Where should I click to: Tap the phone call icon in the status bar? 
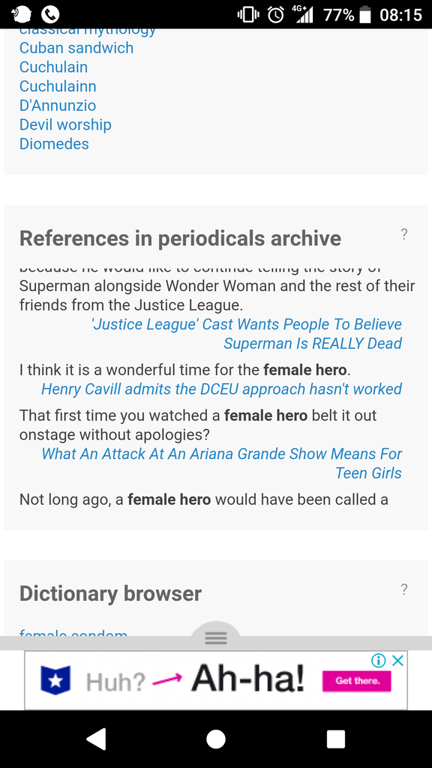(50, 15)
